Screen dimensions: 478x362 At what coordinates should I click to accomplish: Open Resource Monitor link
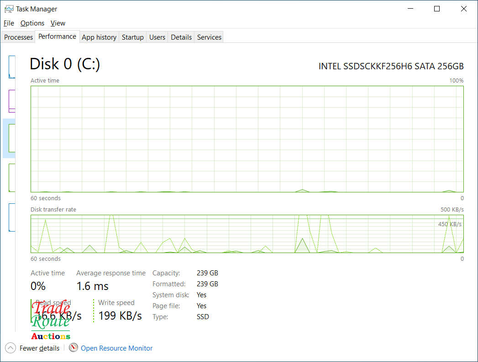(x=116, y=348)
